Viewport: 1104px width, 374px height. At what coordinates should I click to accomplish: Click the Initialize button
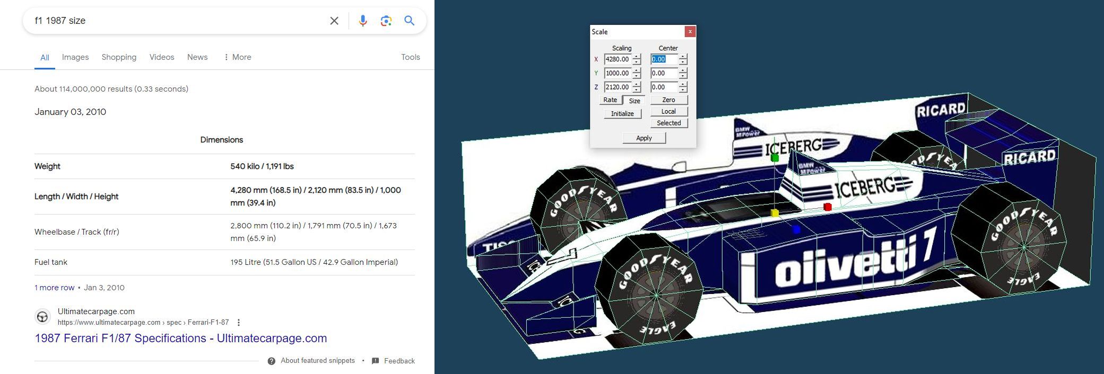click(x=622, y=114)
